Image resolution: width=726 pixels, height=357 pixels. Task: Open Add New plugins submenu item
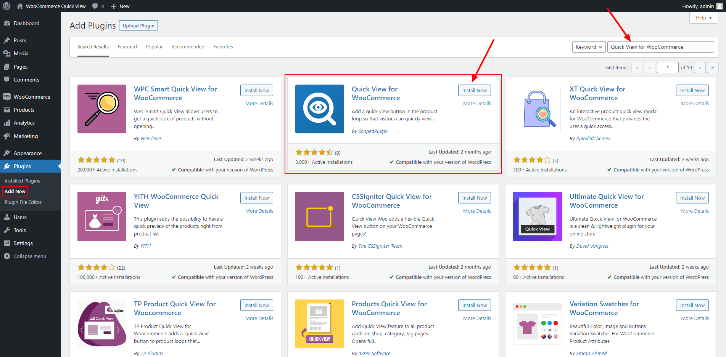coord(15,191)
